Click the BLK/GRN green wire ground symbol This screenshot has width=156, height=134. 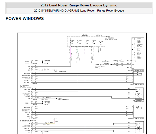(53, 70)
